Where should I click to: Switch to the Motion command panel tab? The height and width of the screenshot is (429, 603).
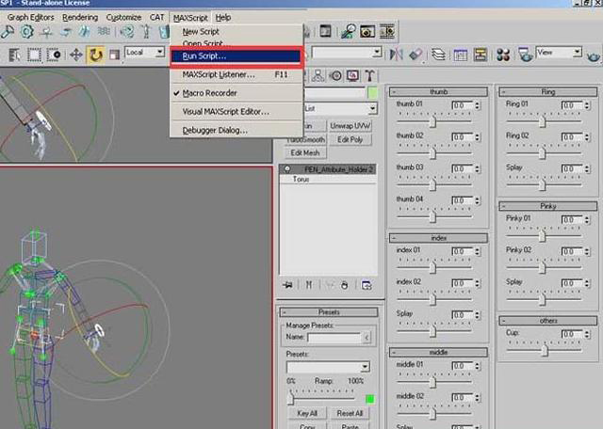(x=335, y=75)
